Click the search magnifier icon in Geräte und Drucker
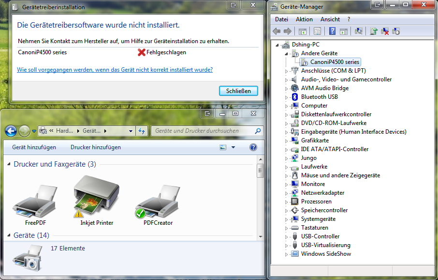The width and height of the screenshot is (438, 280). click(258, 131)
